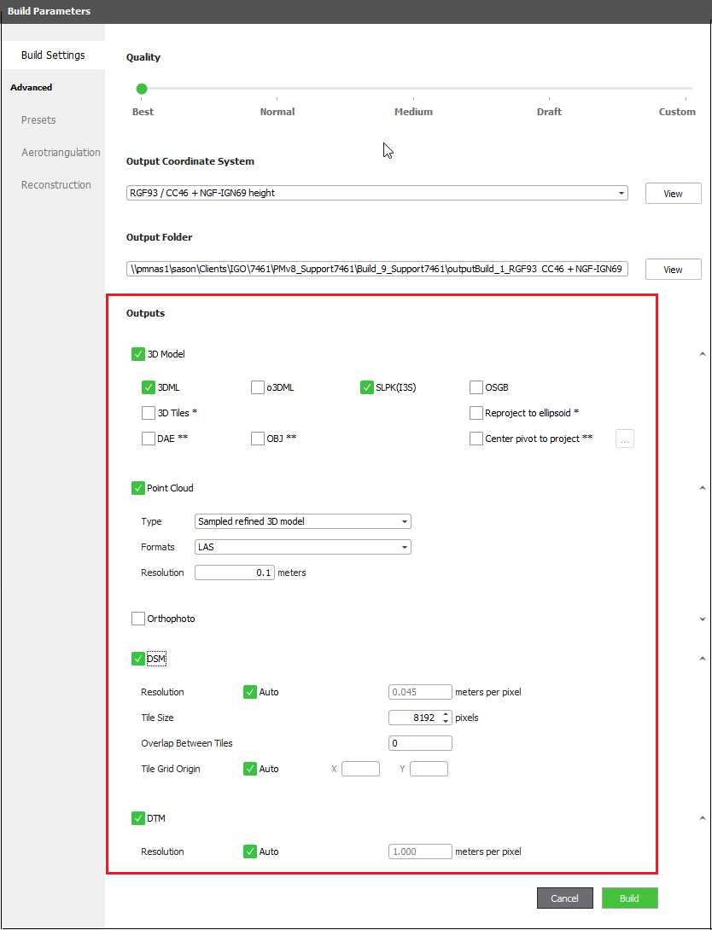This screenshot has width=712, height=930.
Task: Click the Tile Grid Origin X field
Action: (x=360, y=769)
